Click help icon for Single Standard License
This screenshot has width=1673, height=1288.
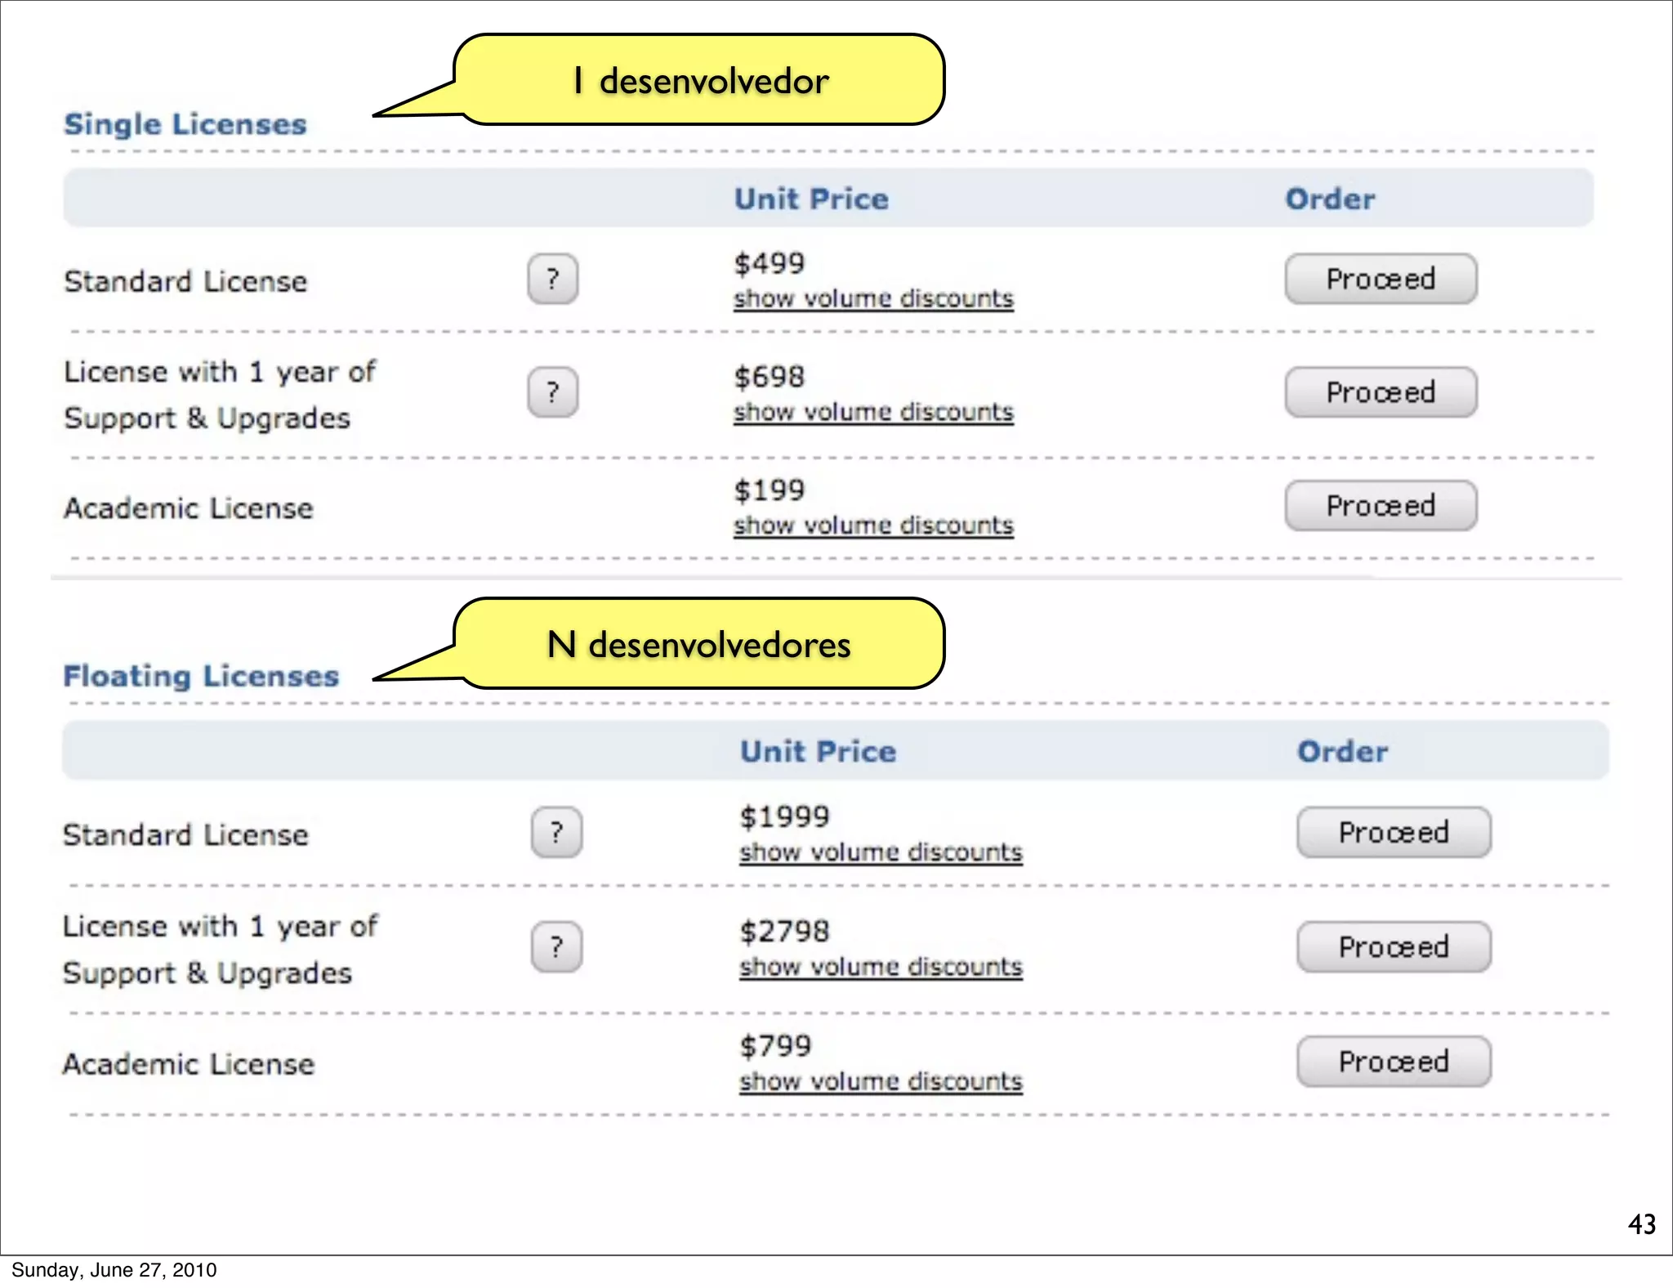coord(552,280)
